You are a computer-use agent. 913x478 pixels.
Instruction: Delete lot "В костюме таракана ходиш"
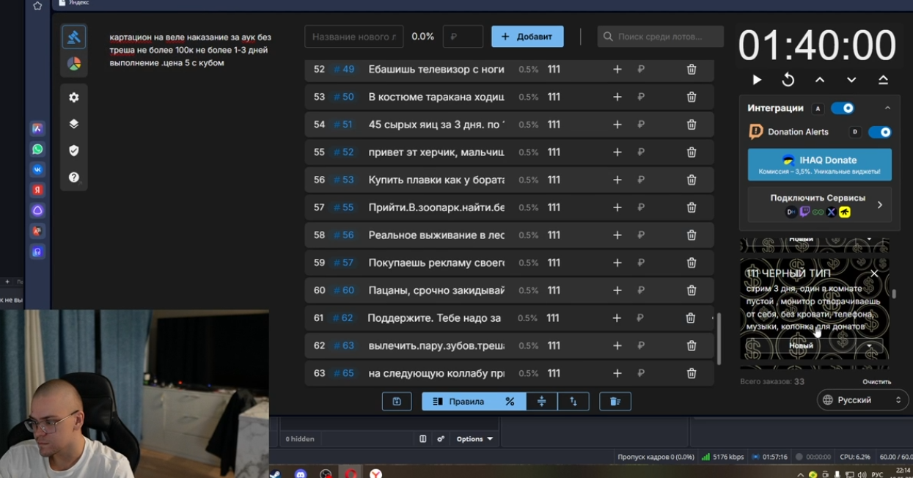click(692, 97)
